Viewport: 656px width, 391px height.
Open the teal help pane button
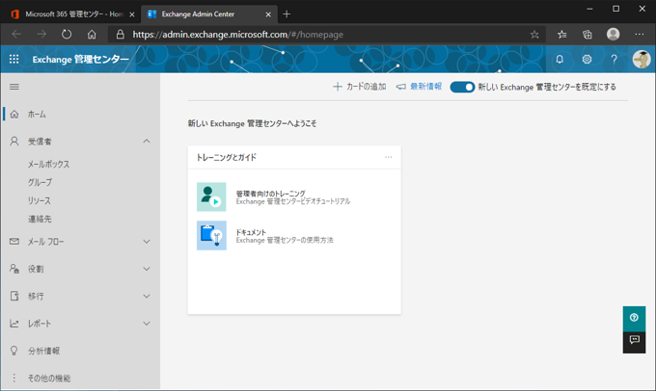(x=634, y=318)
